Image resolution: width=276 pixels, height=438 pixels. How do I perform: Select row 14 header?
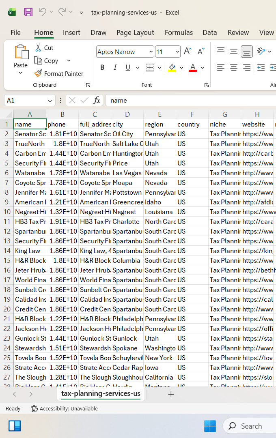[7, 251]
